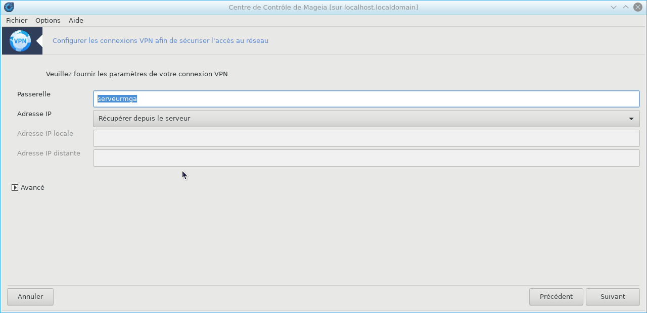Click the Mageia Control Center title bar icon

point(9,7)
